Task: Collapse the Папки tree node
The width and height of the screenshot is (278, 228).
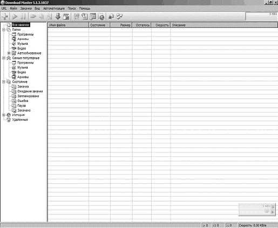Action: click(x=4, y=30)
